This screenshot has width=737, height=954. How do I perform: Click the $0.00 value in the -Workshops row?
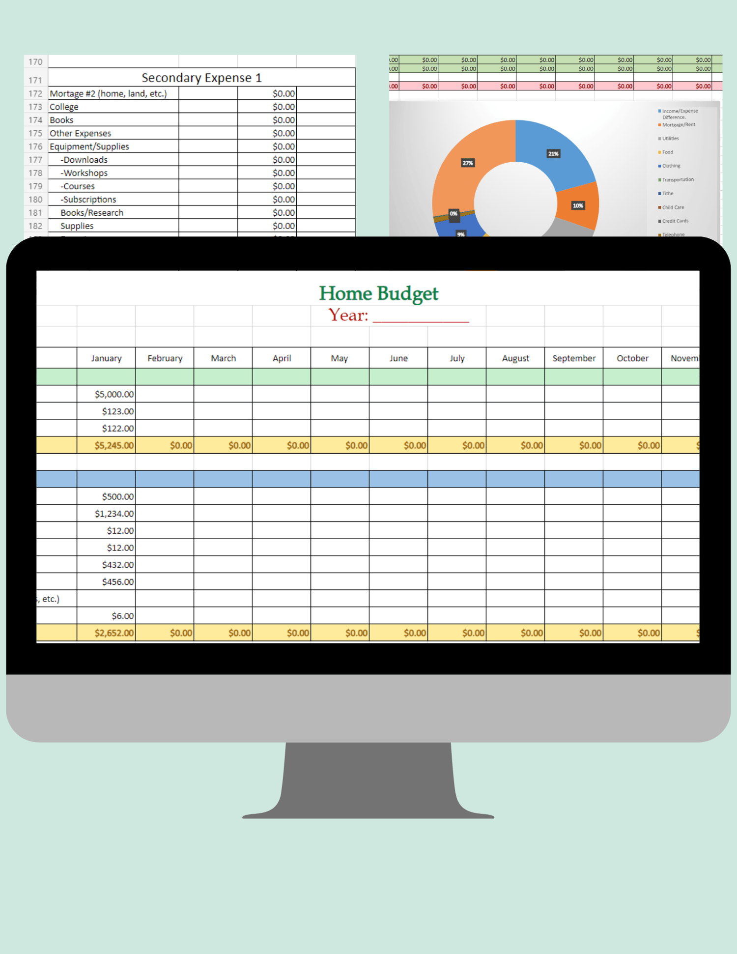[x=267, y=173]
